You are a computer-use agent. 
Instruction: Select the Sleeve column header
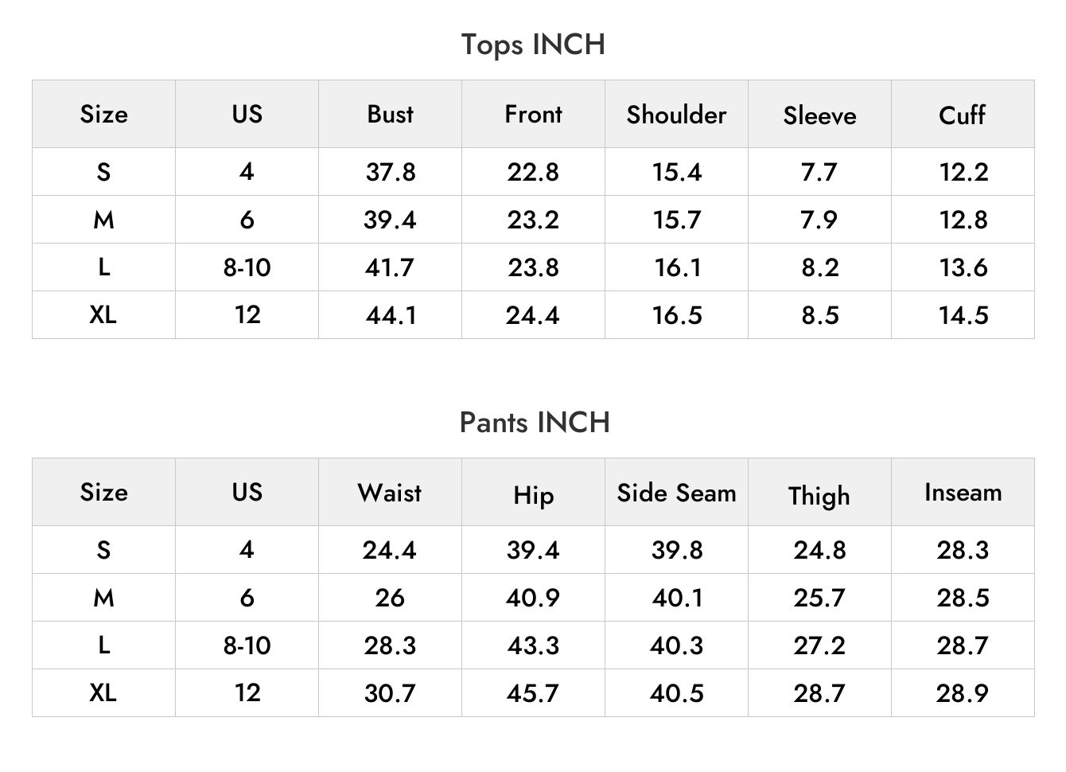(819, 115)
